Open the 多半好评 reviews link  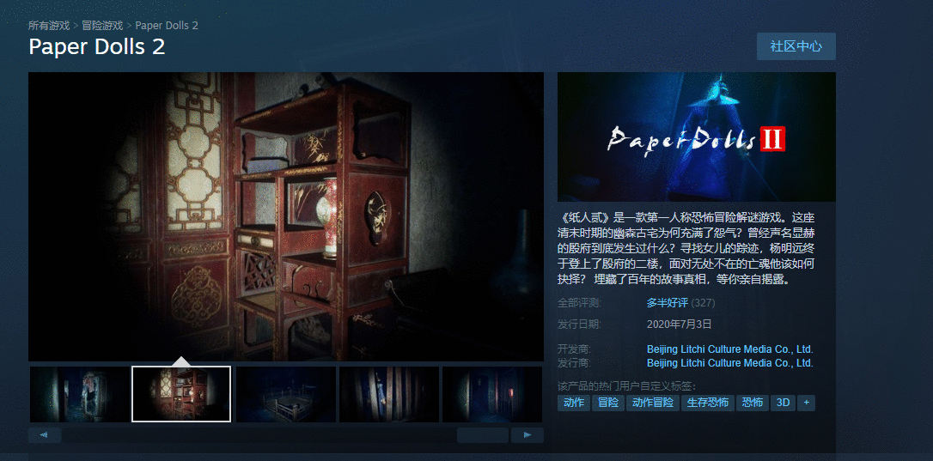pyautogui.click(x=667, y=303)
